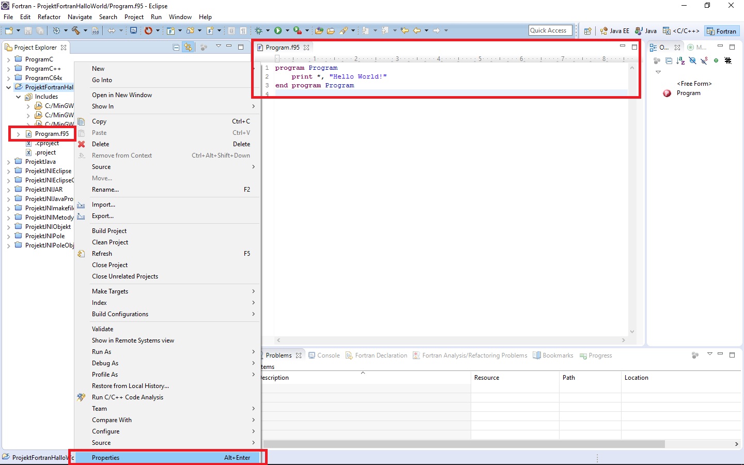The height and width of the screenshot is (465, 744).
Task: Click the alphabetical sort icon in Outline
Action: [x=680, y=61]
